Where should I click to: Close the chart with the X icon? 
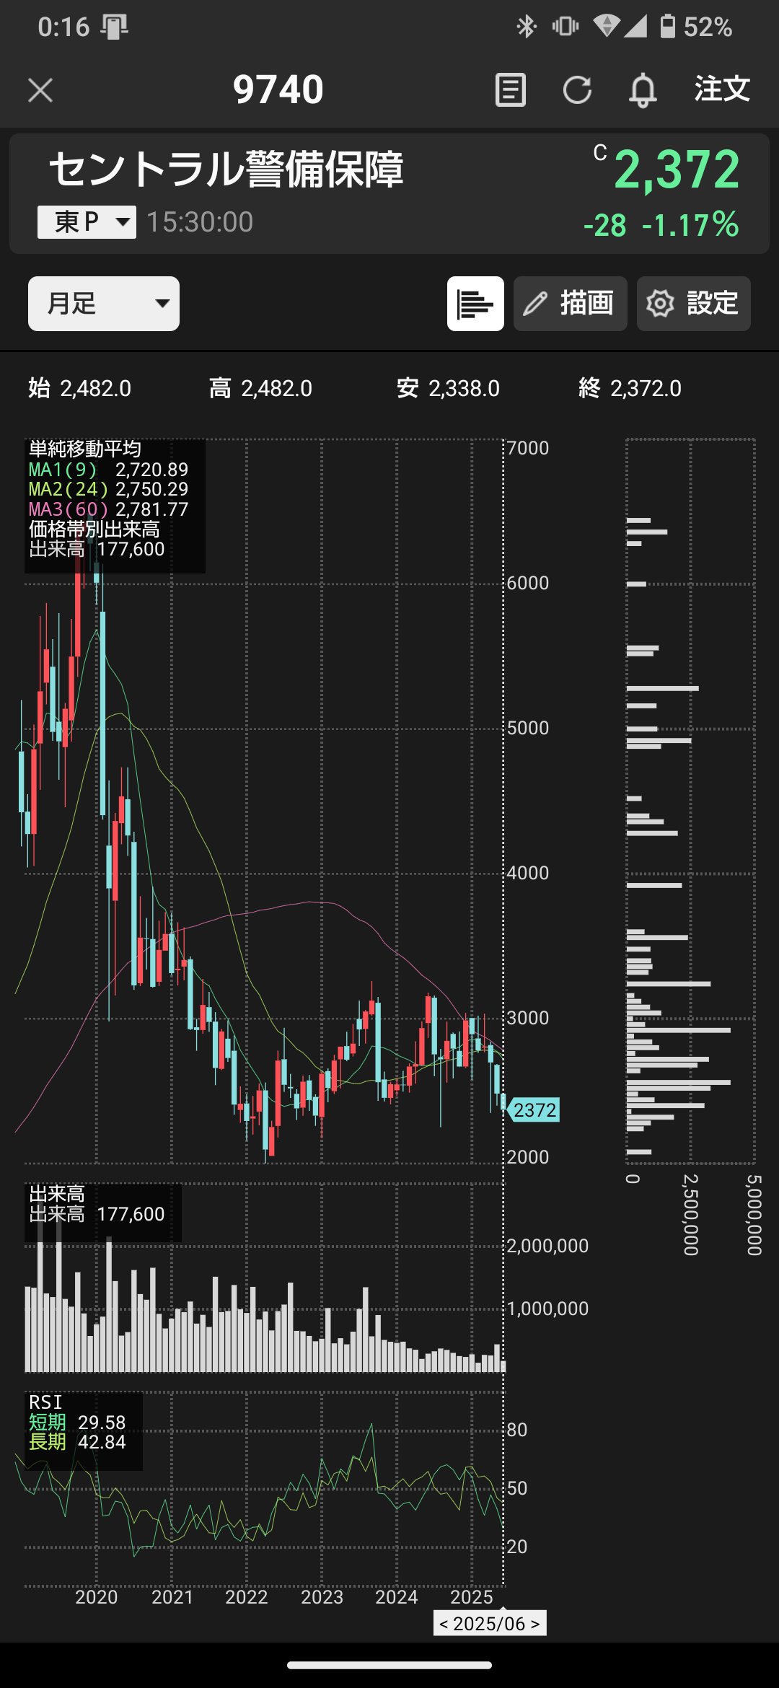click(40, 90)
